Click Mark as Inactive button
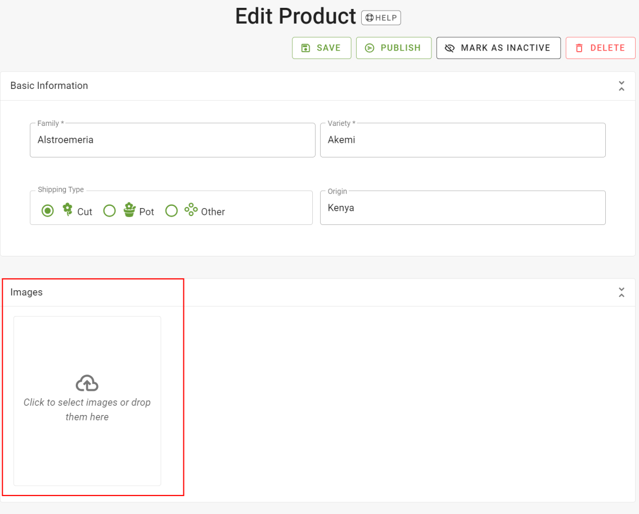The image size is (639, 514). [x=498, y=48]
